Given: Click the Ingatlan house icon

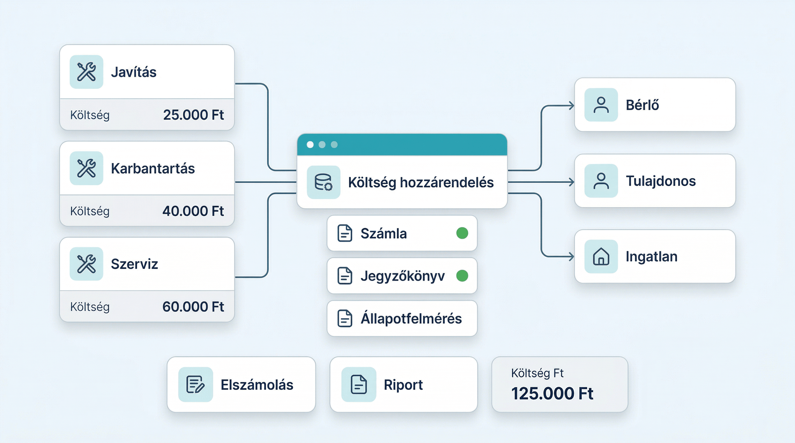Looking at the screenshot, I should click(601, 256).
